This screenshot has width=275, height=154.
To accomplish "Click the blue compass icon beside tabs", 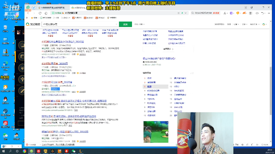I will click(x=34, y=8).
